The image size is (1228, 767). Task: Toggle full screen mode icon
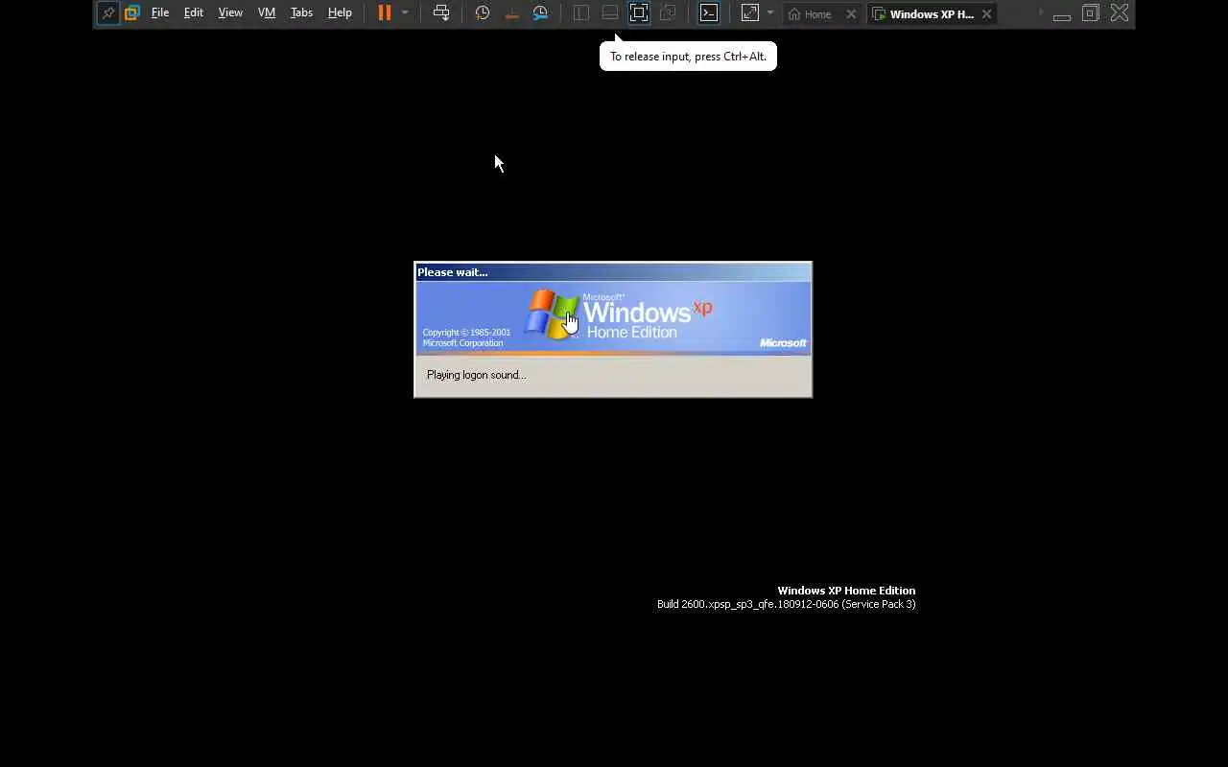click(639, 13)
